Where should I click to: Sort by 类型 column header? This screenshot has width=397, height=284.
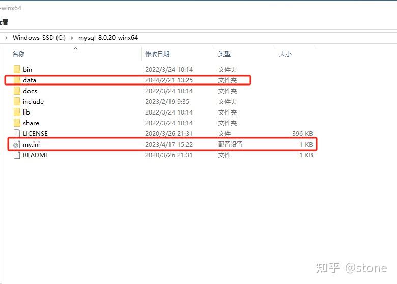click(224, 54)
